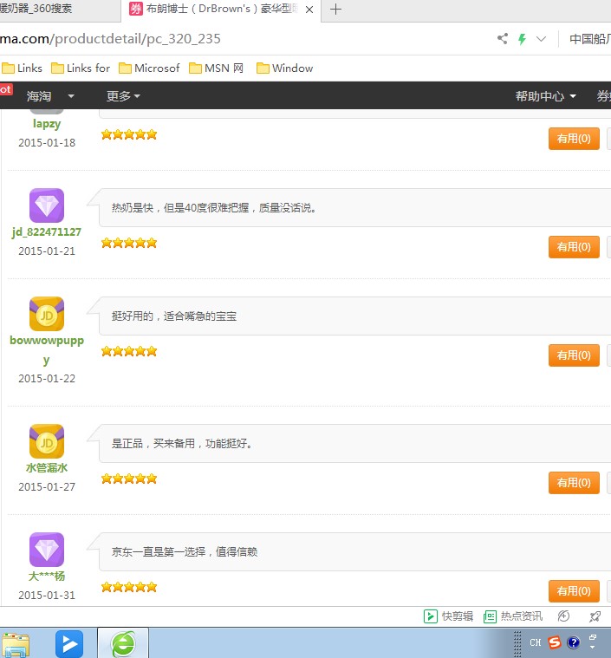Click the share icon in address bar

[503, 39]
